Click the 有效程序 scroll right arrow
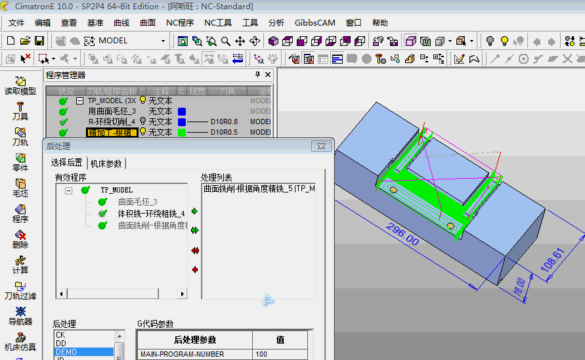The height and width of the screenshot is (360, 585). coord(182,294)
